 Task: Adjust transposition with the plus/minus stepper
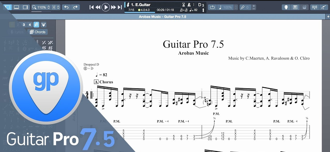pos(254,7)
